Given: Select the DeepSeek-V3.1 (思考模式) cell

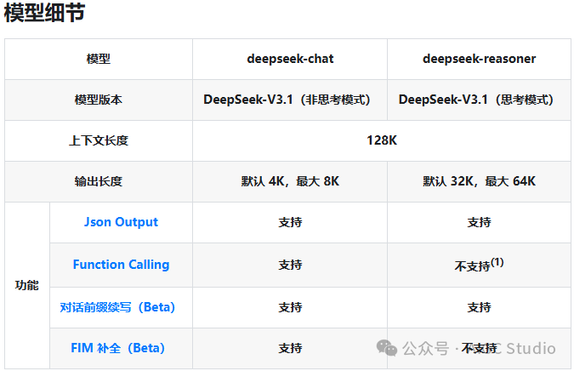Looking at the screenshot, I should tap(480, 100).
